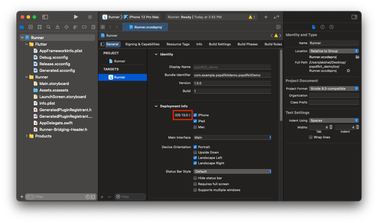This screenshot has width=378, height=223.
Task: Open the Test navigator diamond icon
Action: pos(66,27)
